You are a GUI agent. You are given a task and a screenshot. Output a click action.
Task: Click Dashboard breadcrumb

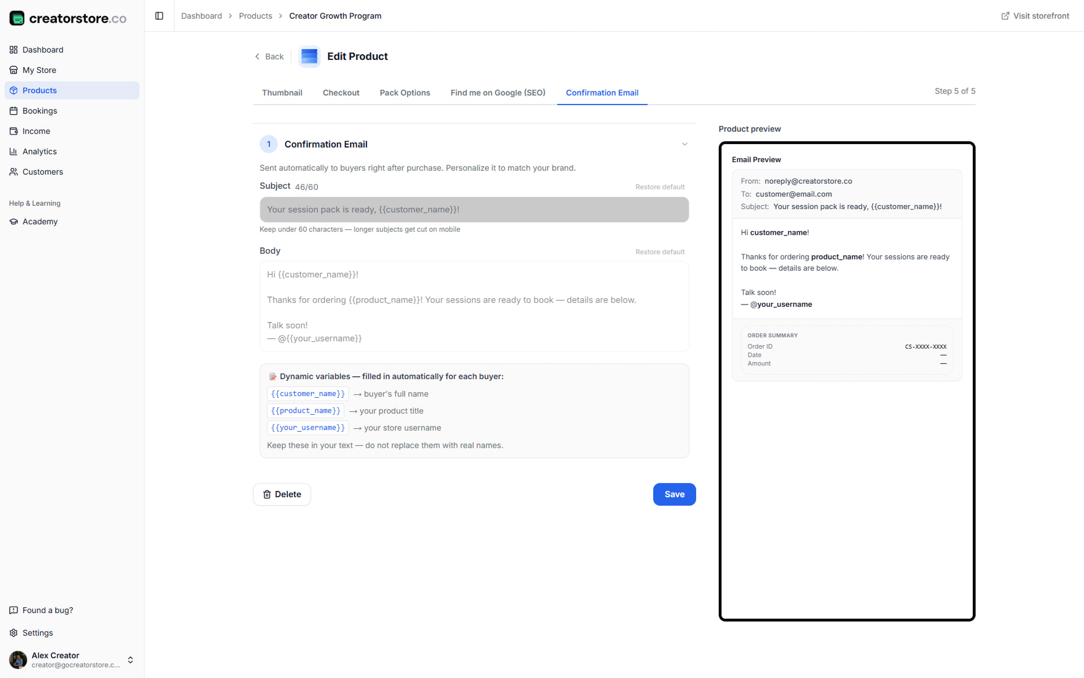point(202,16)
